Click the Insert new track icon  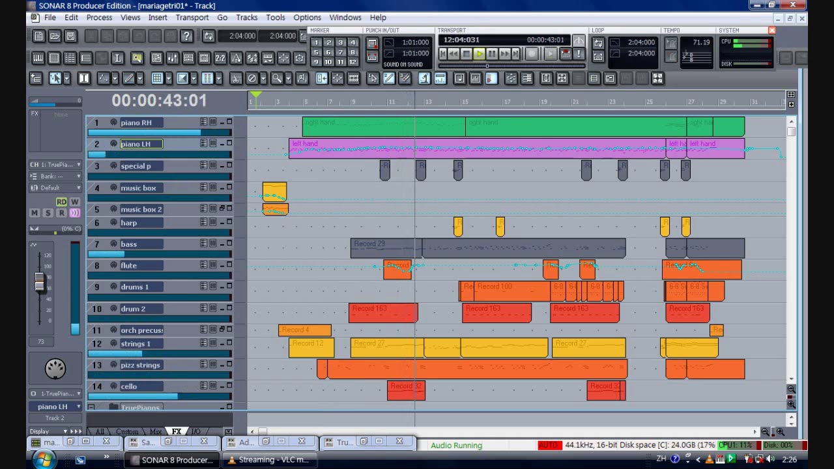click(36, 79)
